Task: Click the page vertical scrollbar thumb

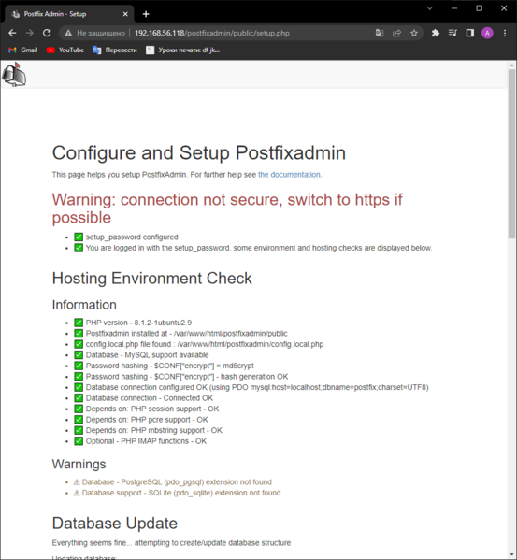Action: 511,153
